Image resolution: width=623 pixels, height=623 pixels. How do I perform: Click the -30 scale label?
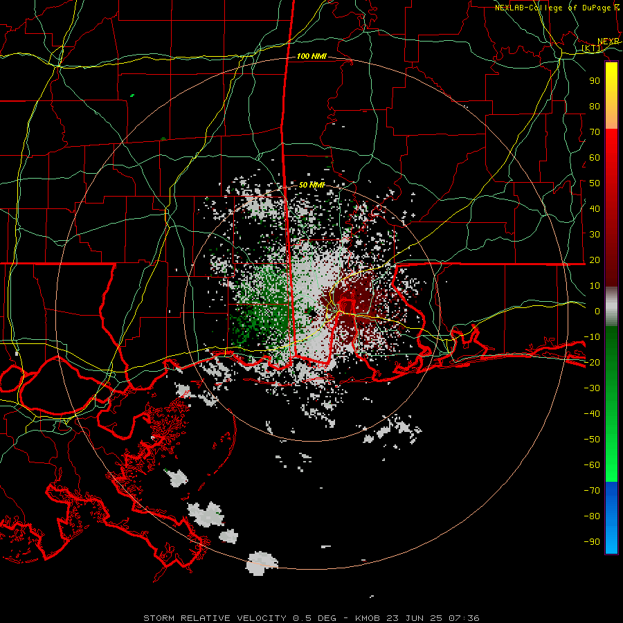pos(592,388)
